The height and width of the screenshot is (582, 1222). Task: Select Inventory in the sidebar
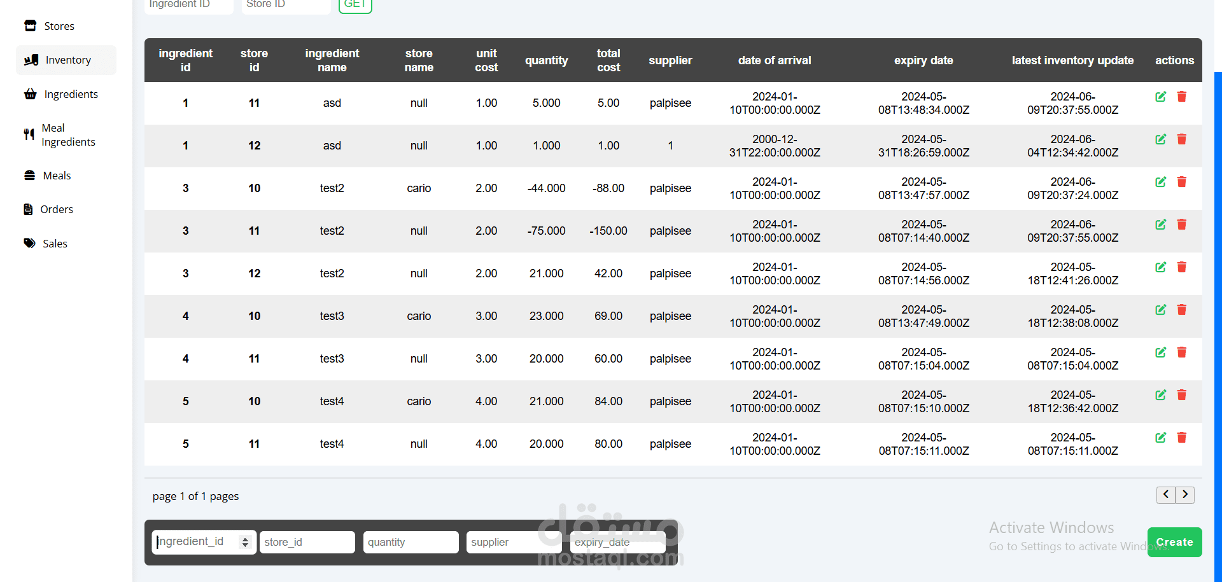(66, 60)
